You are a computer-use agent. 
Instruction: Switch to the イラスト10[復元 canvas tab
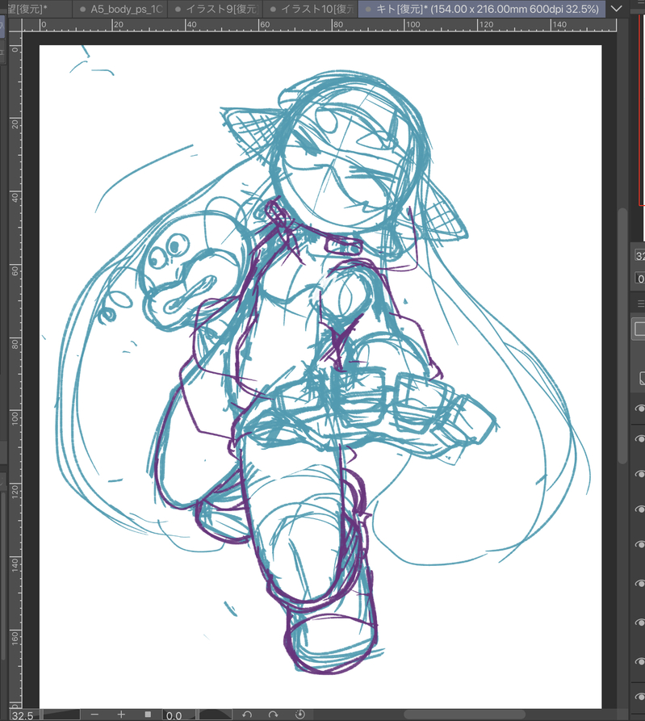[x=310, y=9]
